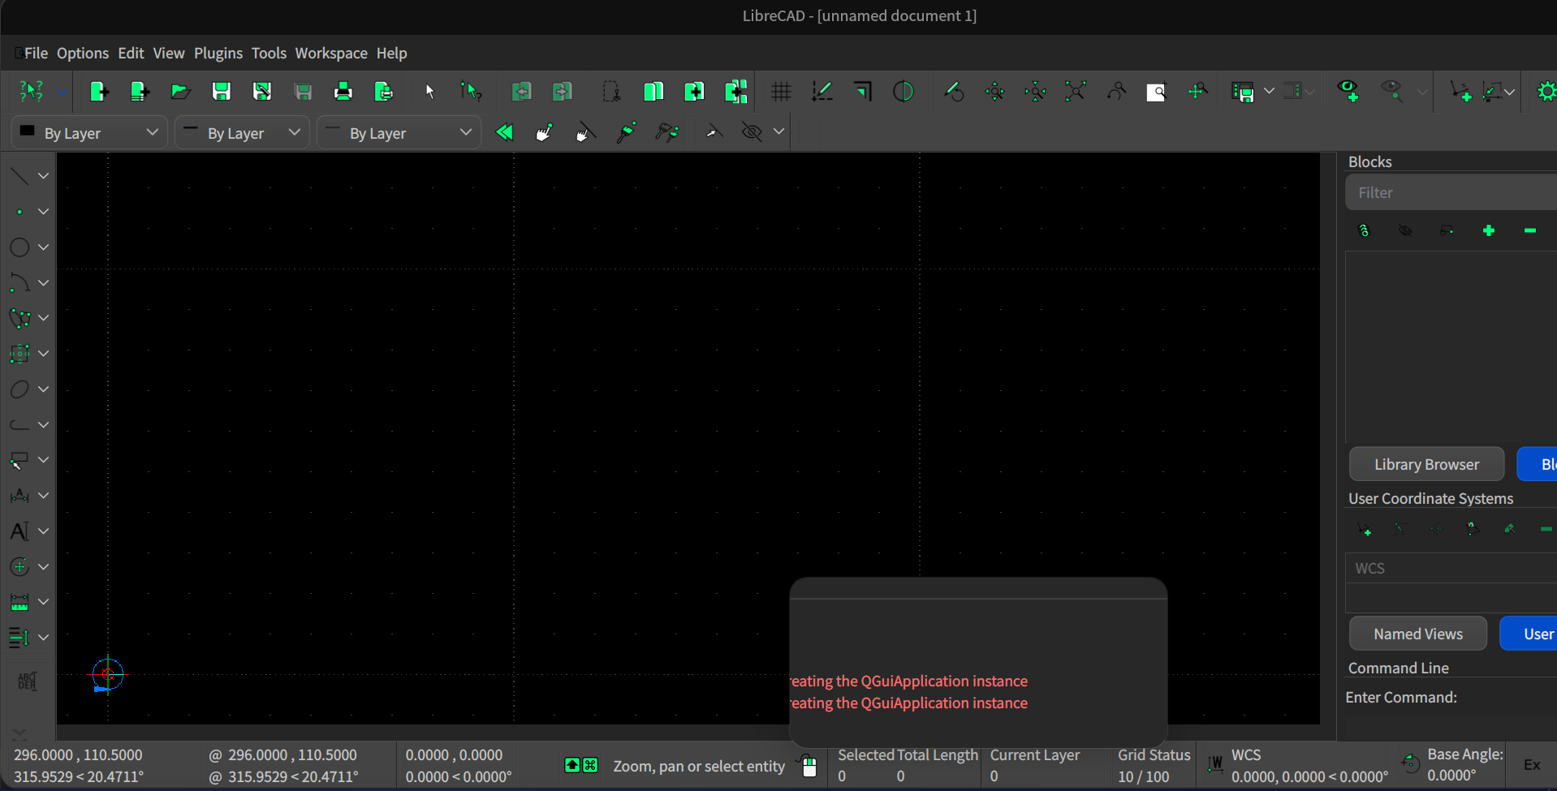Select the WCS entry in coordinate systems list
The image size is (1557, 791).
[1451, 568]
